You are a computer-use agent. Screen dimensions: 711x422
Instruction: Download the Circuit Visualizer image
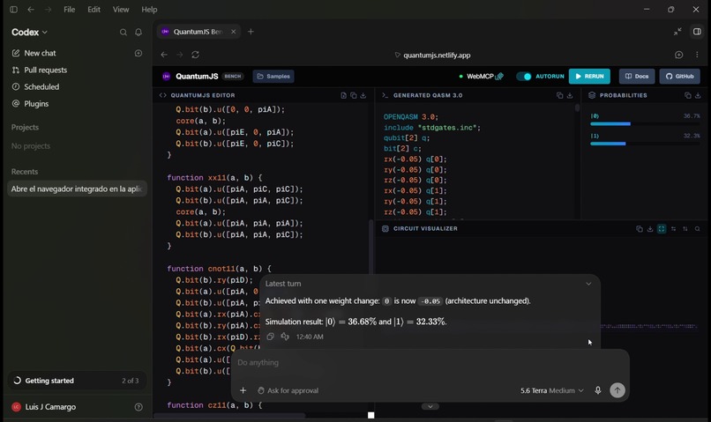click(x=650, y=229)
